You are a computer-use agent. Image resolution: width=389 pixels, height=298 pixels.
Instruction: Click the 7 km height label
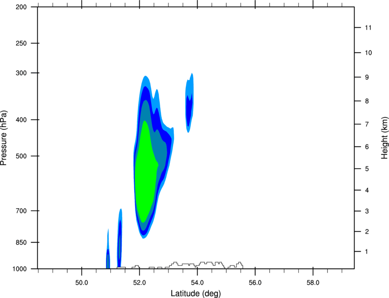(367, 124)
